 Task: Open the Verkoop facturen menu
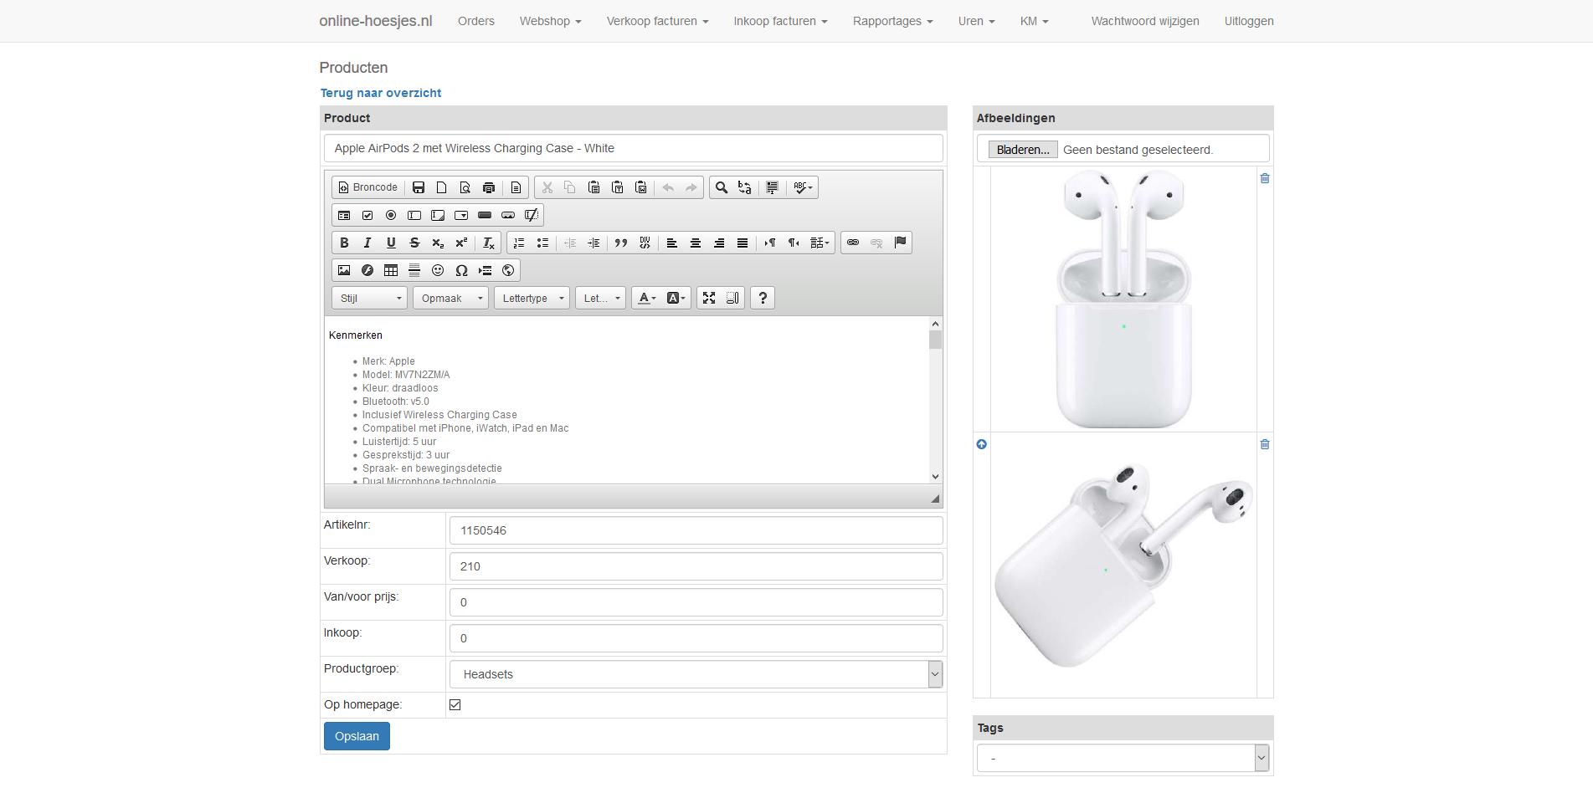(658, 21)
